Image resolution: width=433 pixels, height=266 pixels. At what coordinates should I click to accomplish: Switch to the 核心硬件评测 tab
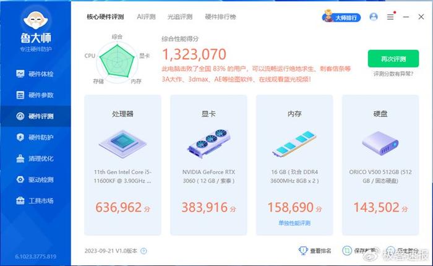coord(105,17)
